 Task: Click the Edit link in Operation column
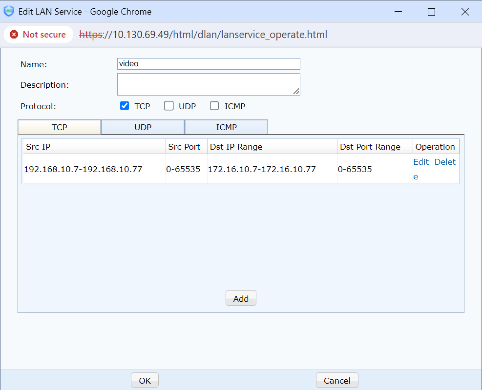pos(420,162)
